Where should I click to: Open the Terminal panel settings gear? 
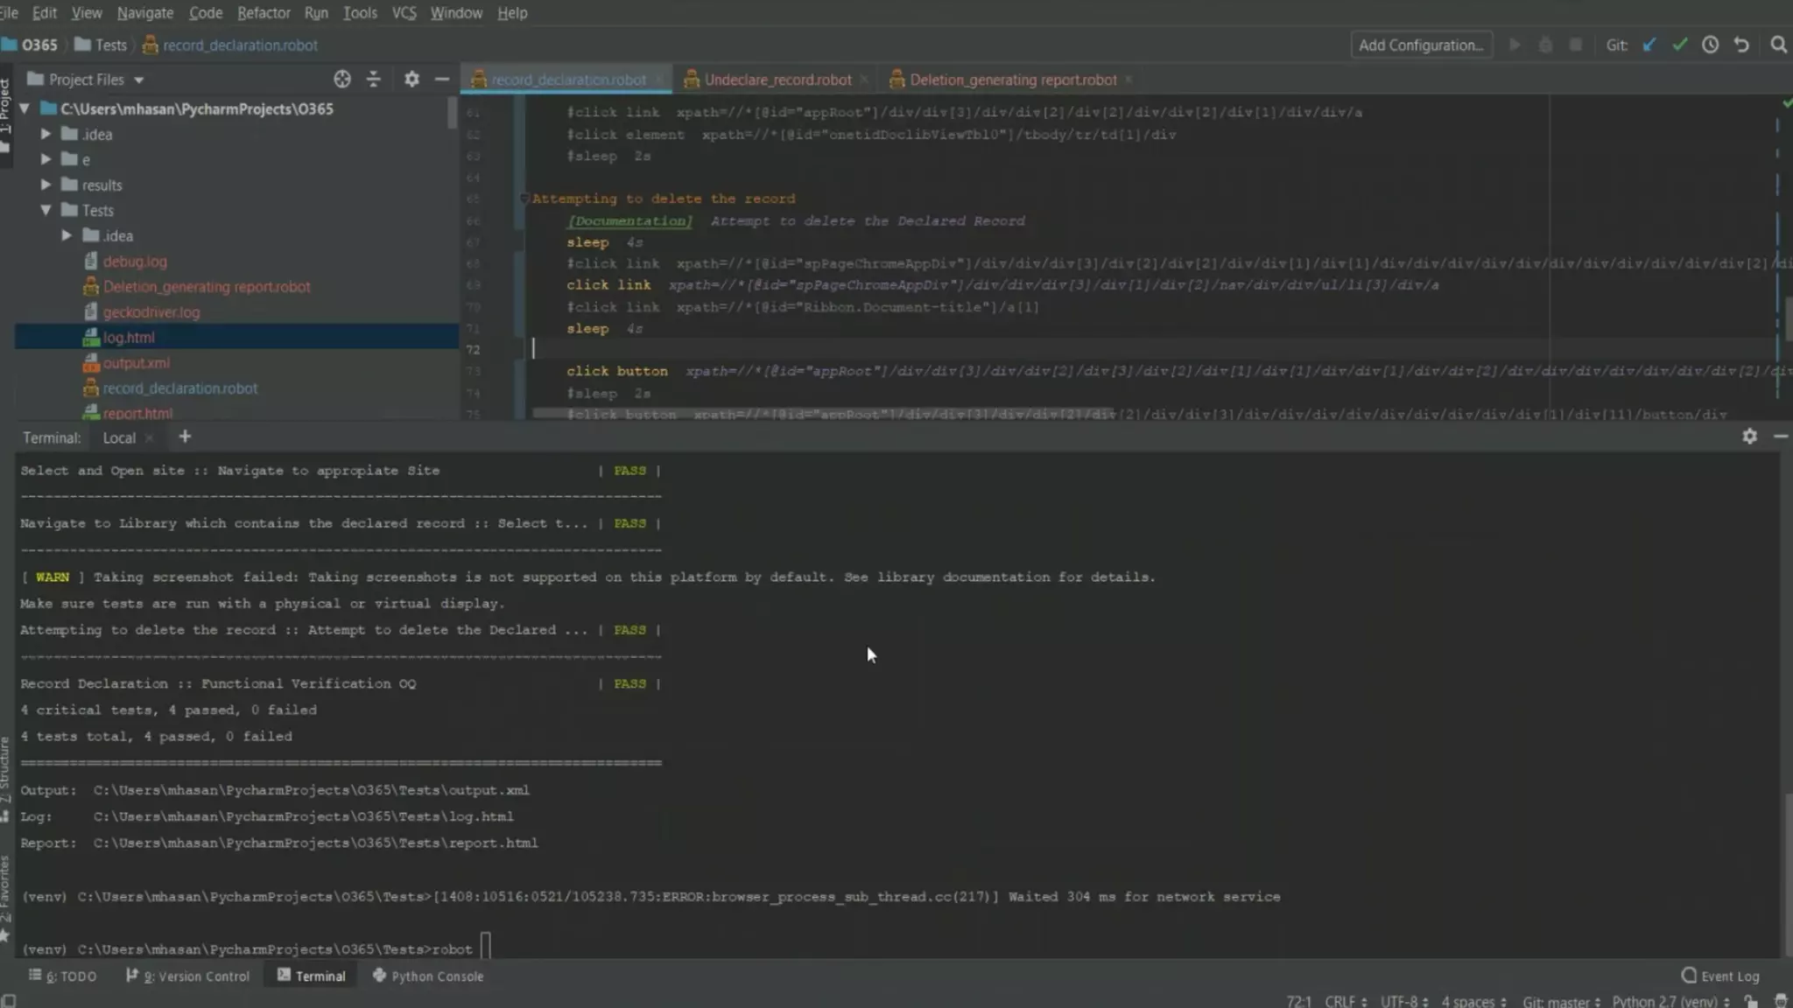tap(1749, 436)
